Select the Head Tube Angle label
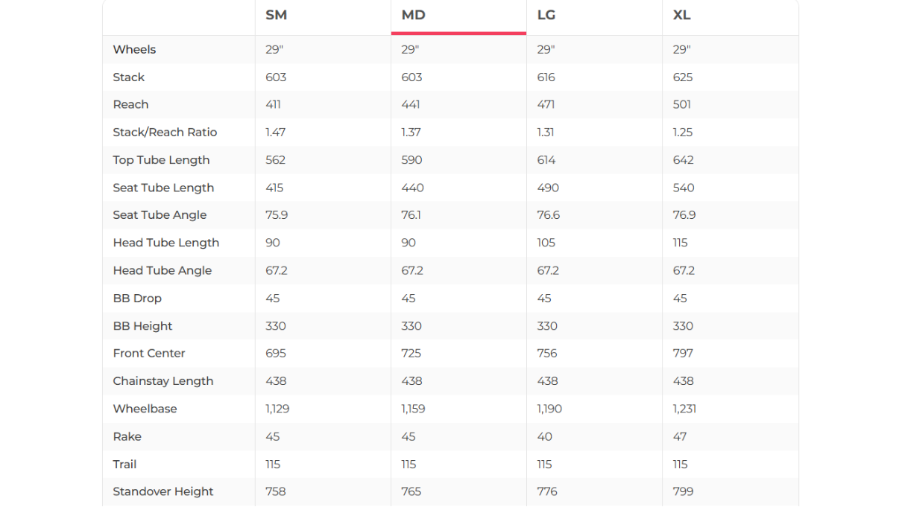The height and width of the screenshot is (507, 902). 162,270
